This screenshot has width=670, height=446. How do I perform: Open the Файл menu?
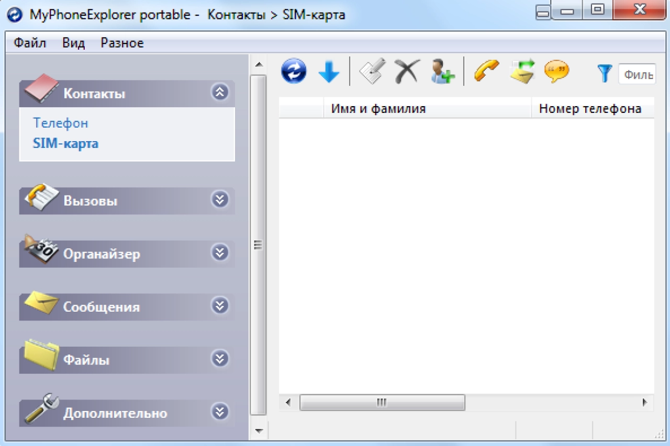click(30, 43)
